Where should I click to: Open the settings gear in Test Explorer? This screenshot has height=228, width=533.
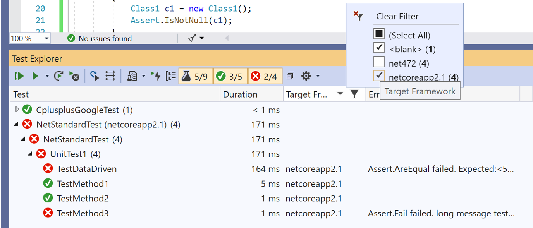coord(306,76)
